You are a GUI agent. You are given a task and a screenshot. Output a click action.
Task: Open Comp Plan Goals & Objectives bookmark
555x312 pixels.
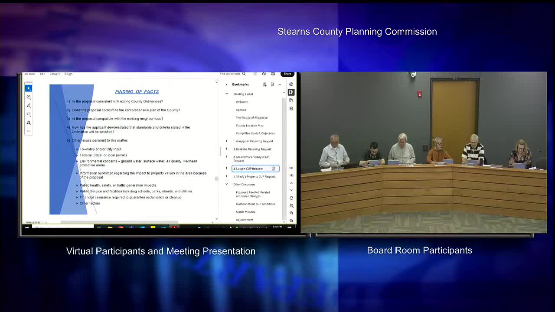255,133
